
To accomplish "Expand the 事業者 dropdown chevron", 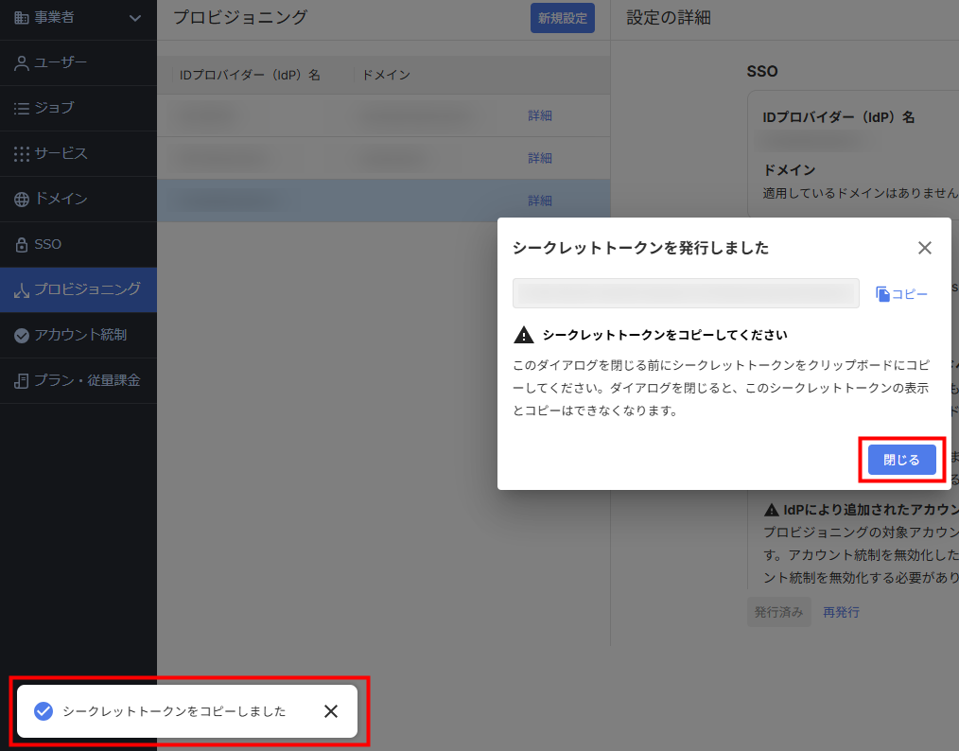I will pyautogui.click(x=135, y=18).
